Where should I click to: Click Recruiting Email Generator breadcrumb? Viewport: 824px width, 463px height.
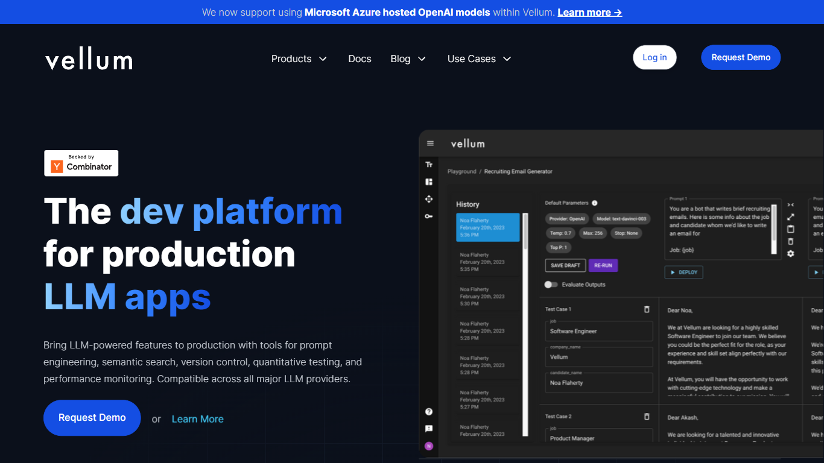coord(518,172)
